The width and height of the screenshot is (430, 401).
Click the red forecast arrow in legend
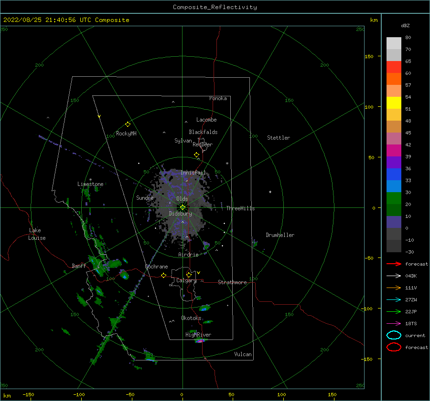click(x=394, y=264)
